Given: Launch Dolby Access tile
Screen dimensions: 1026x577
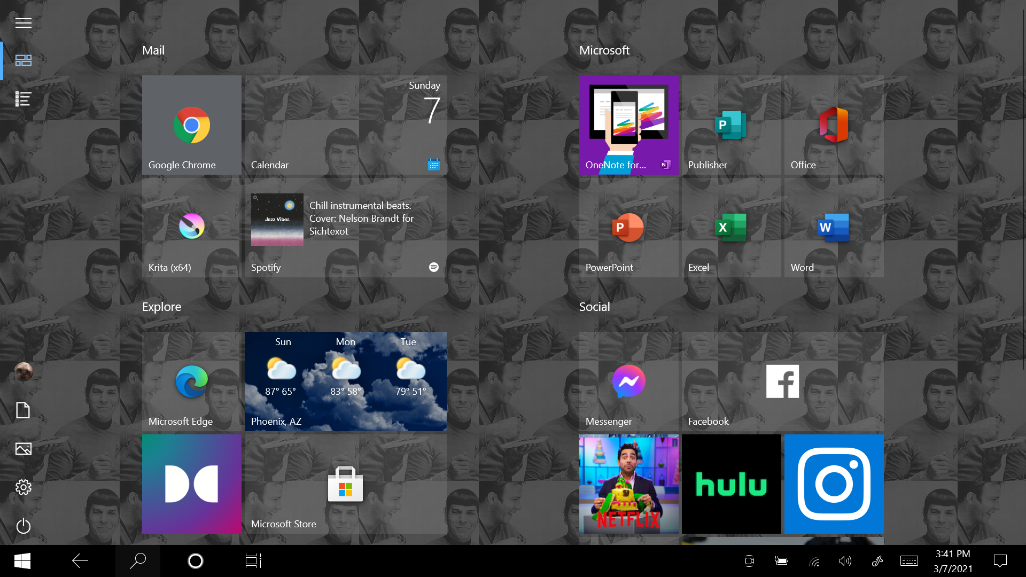Looking at the screenshot, I should point(192,484).
